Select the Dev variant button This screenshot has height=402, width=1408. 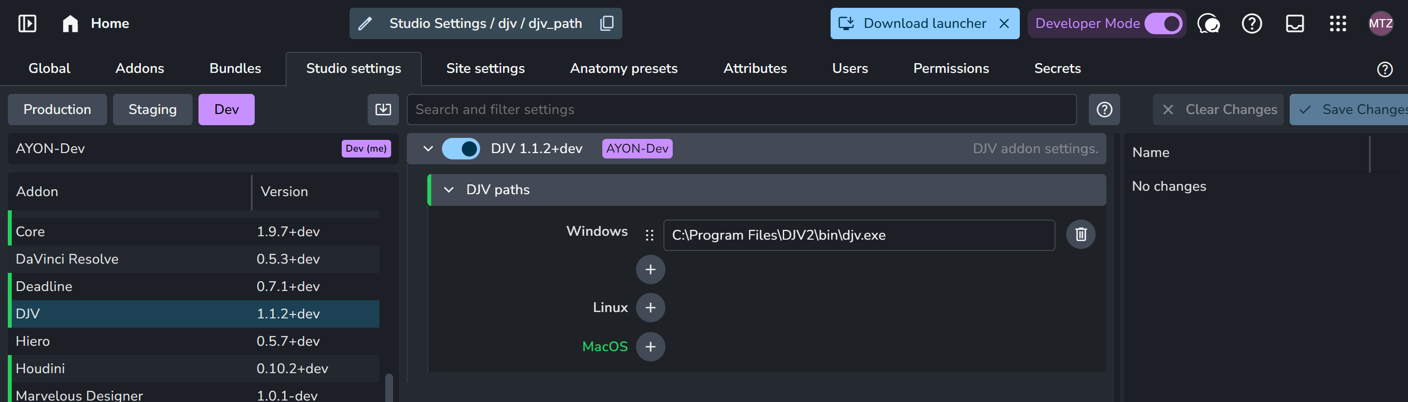coord(226,110)
